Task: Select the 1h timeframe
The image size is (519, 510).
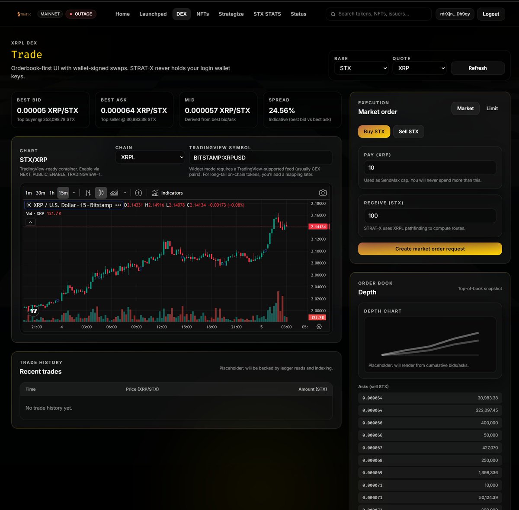Action: point(52,193)
